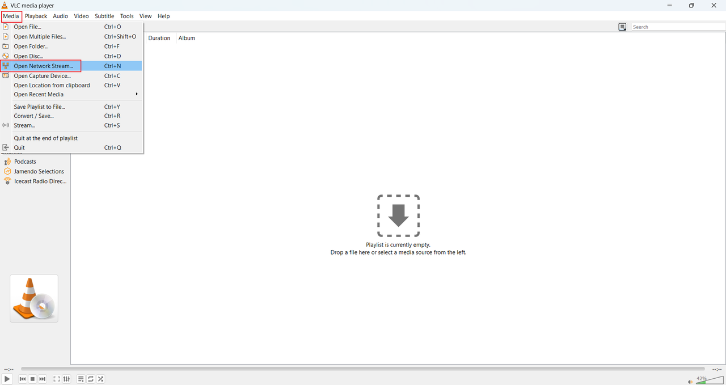
Task: Open the Subtitle menu
Action: pos(104,16)
